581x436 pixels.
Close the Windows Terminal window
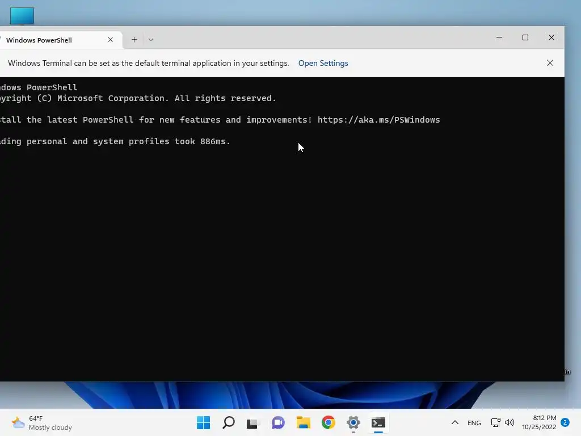click(551, 37)
